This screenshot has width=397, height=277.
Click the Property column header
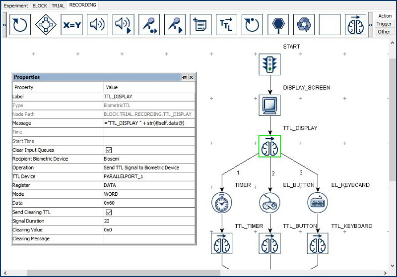tap(58, 87)
